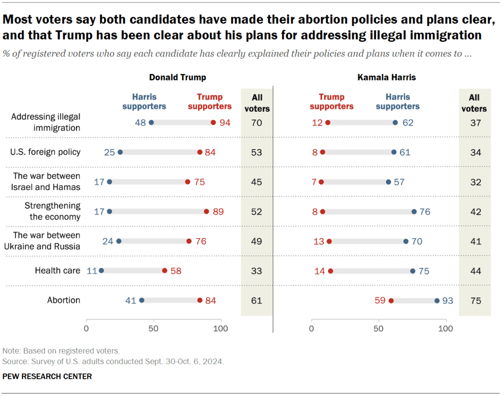Click the All voters value 70
The height and width of the screenshot is (396, 504).
pyautogui.click(x=257, y=123)
